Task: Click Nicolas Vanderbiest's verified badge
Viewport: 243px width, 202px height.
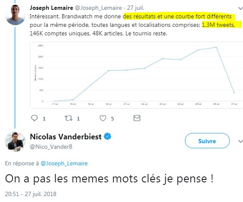Action: coord(107,136)
